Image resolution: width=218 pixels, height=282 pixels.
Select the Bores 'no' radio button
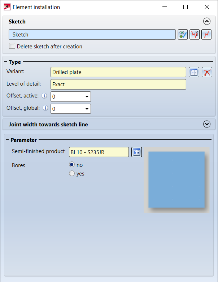(x=72, y=165)
